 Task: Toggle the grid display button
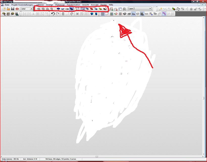click(x=103, y=14)
